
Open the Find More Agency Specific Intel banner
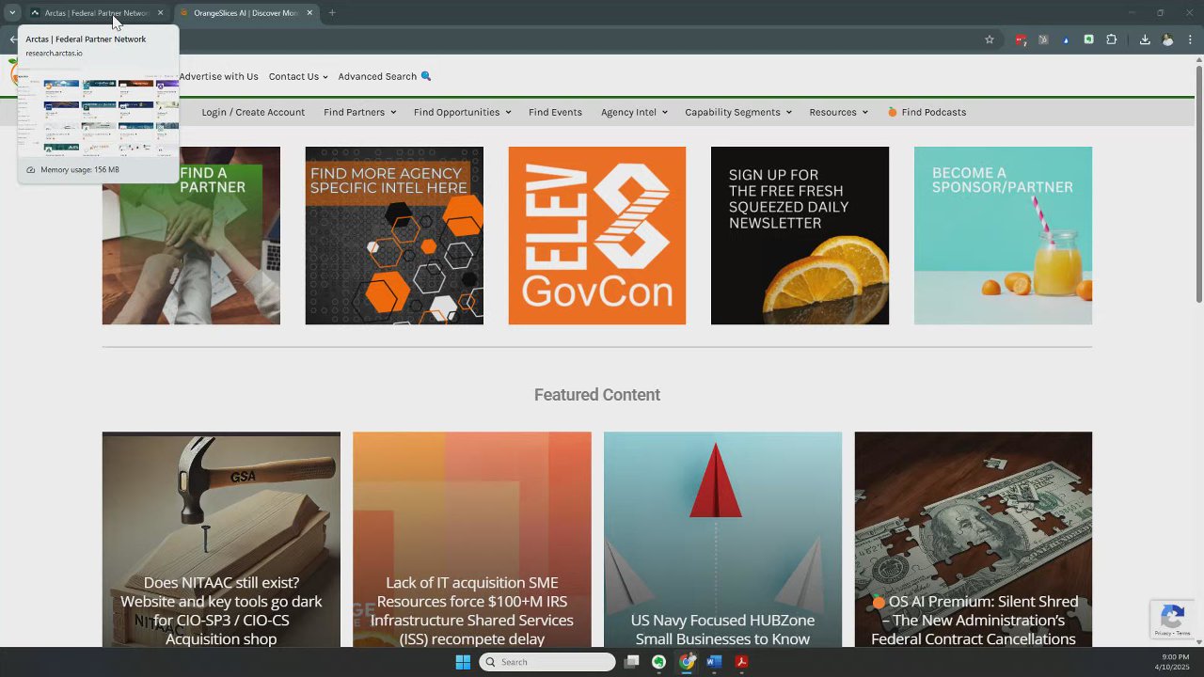[394, 235]
